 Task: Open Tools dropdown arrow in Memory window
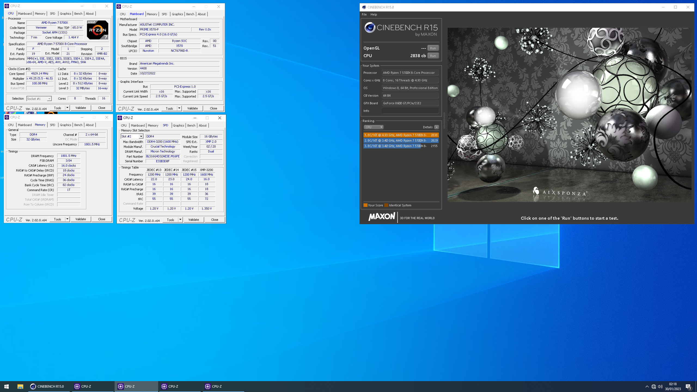click(67, 219)
